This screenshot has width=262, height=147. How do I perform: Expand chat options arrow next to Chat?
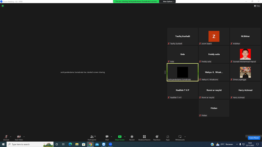pos(111,137)
